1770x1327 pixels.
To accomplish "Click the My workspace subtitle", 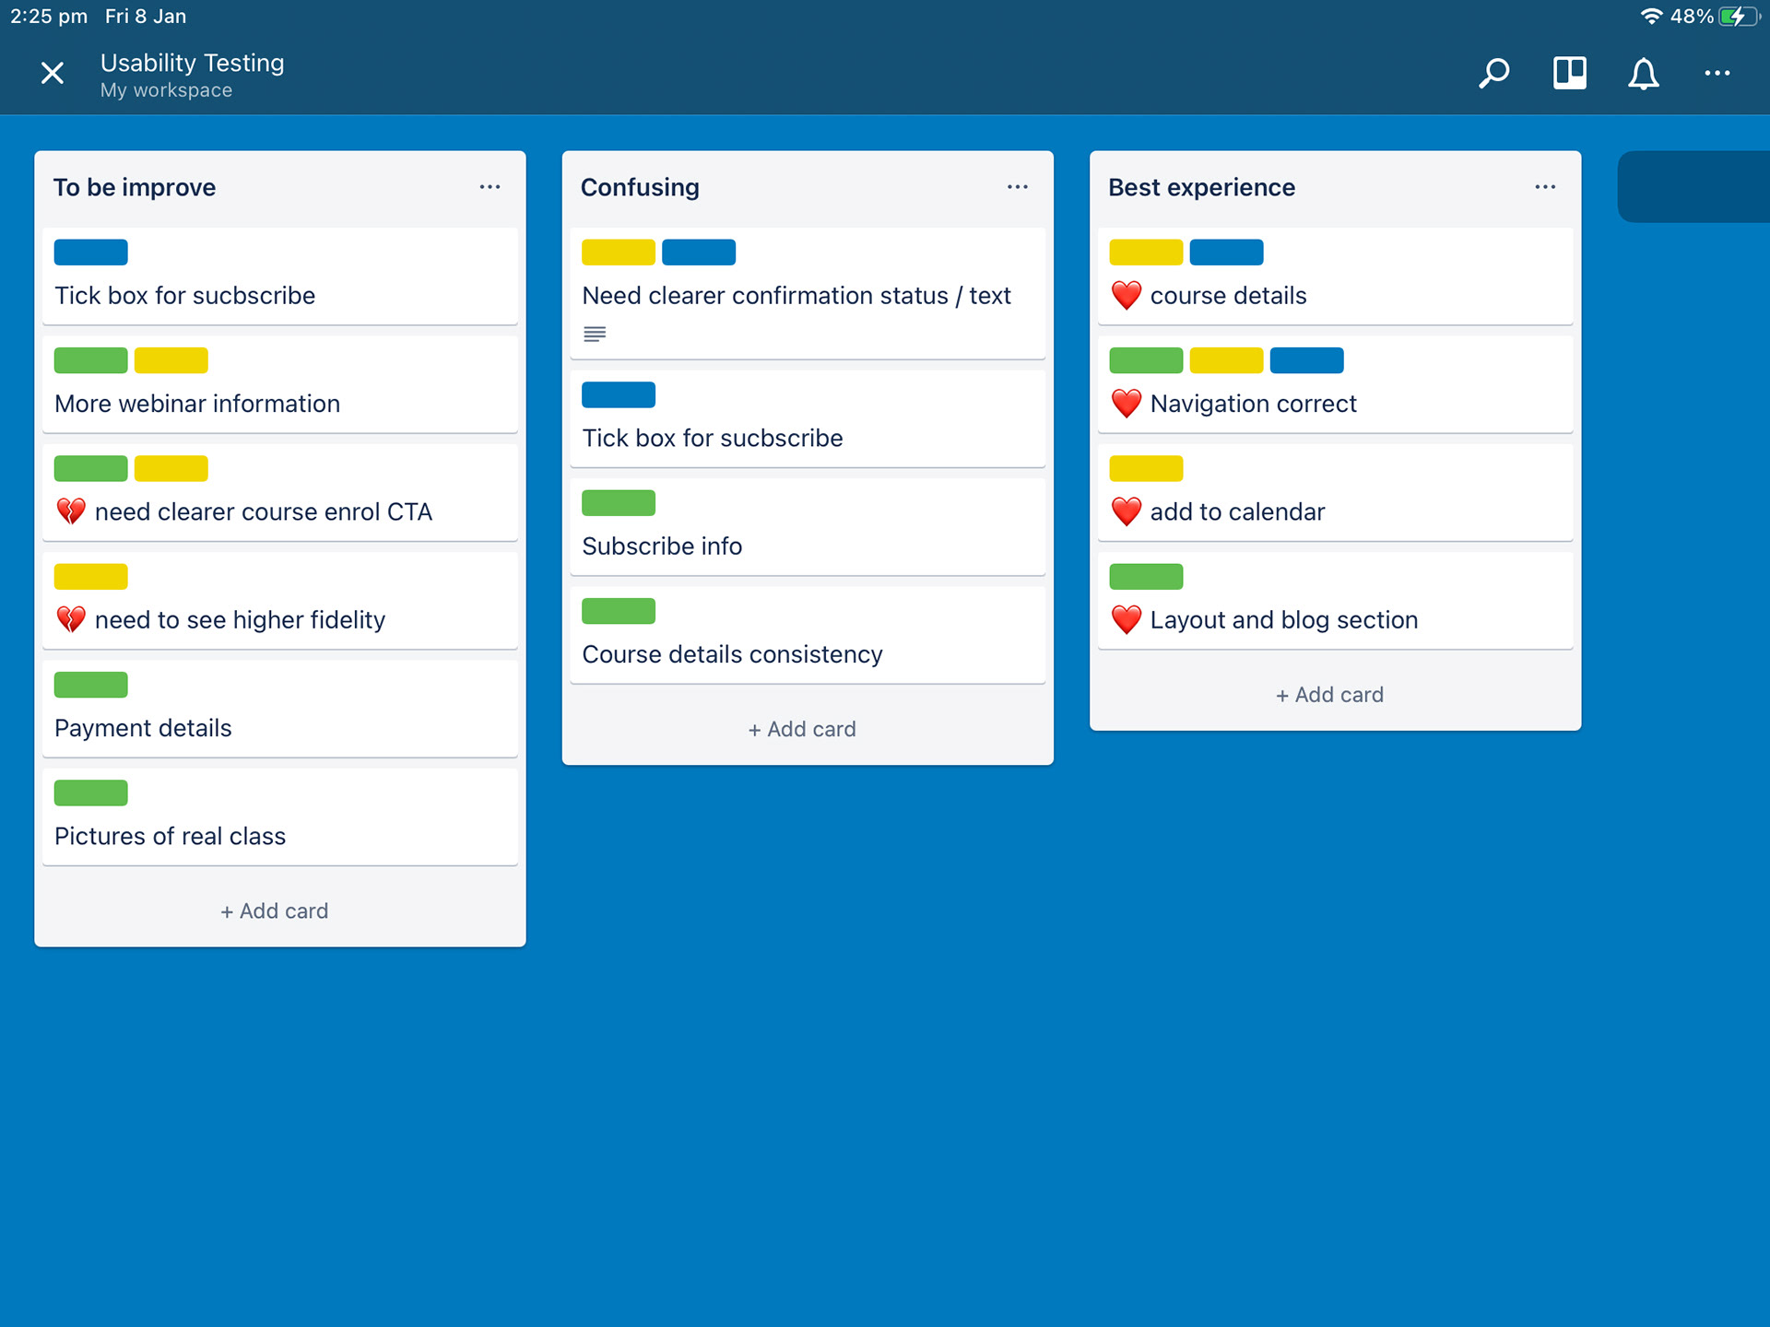I will coord(166,90).
